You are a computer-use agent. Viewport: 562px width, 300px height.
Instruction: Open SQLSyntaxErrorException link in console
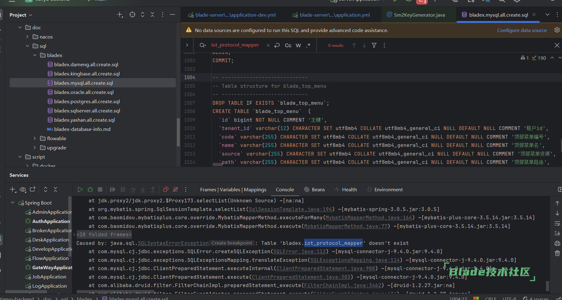173,243
